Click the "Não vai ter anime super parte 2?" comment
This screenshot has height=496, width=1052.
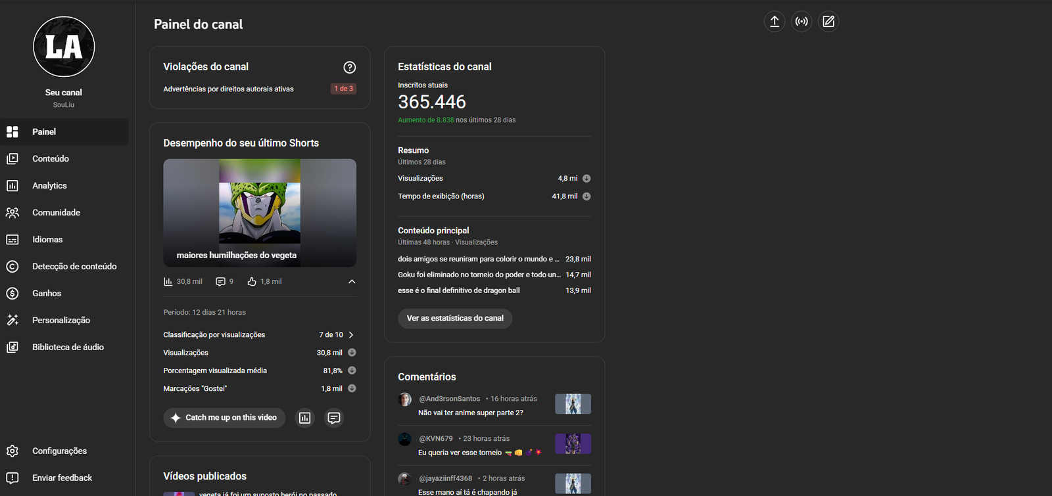(471, 413)
